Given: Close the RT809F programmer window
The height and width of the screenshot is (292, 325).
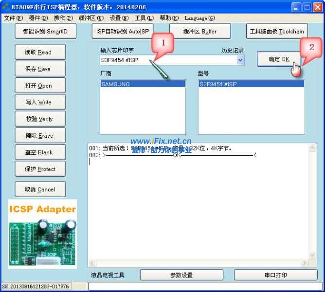Looking at the screenshot, I should [x=318, y=7].
